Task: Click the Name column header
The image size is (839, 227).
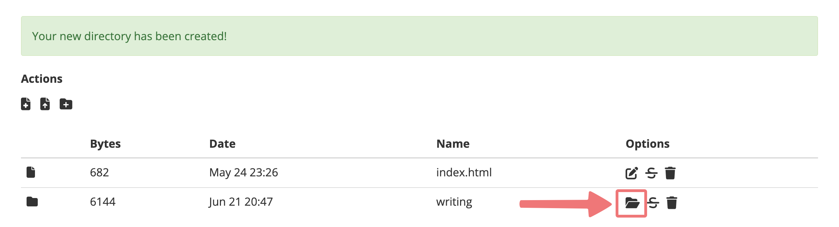Action: click(453, 144)
